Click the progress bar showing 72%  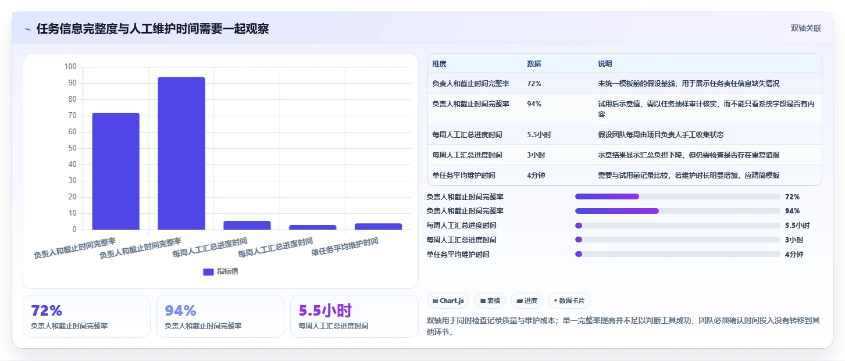(x=678, y=196)
